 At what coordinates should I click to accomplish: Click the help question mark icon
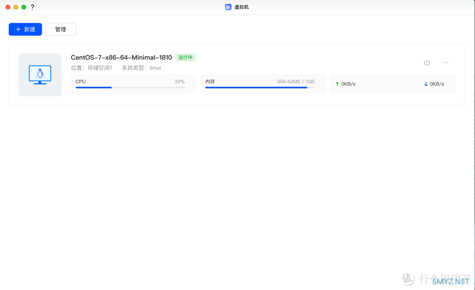coord(33,7)
